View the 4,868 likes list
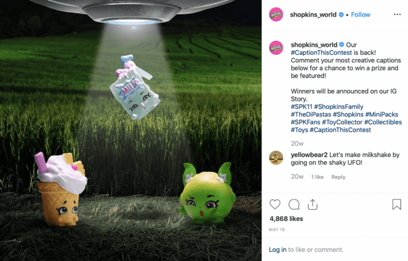The height and width of the screenshot is (261, 408). pyautogui.click(x=286, y=218)
